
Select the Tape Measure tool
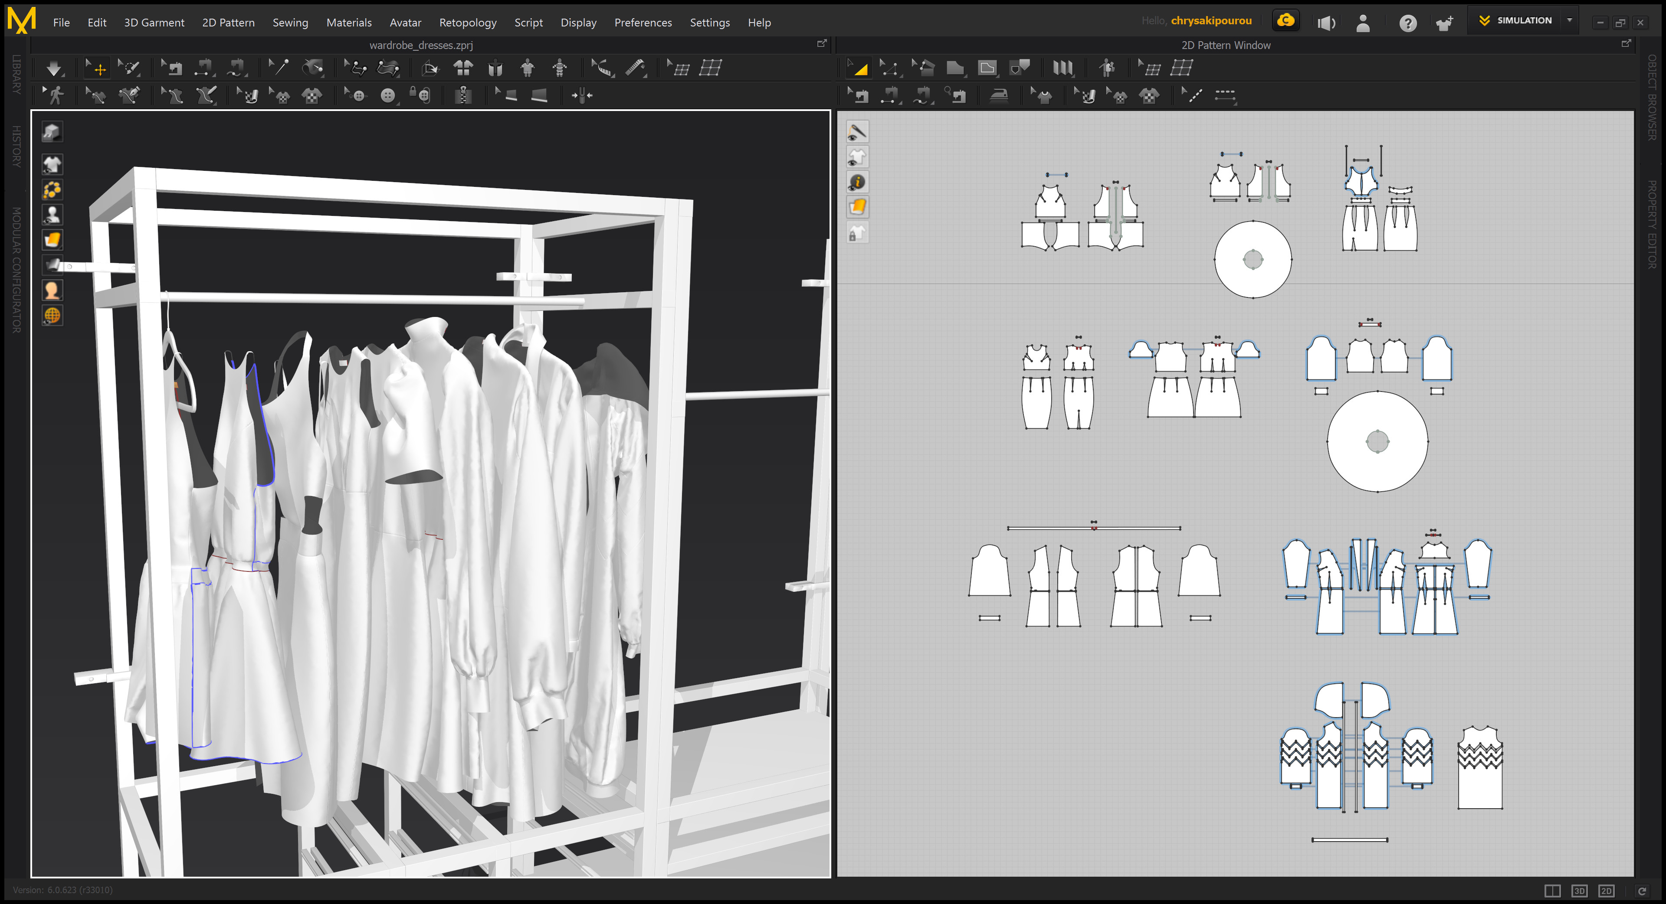point(635,68)
